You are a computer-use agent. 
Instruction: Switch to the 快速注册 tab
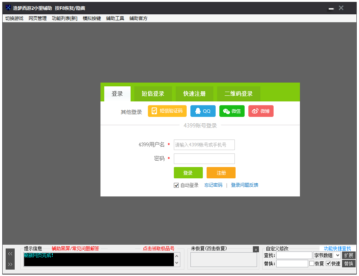[195, 94]
